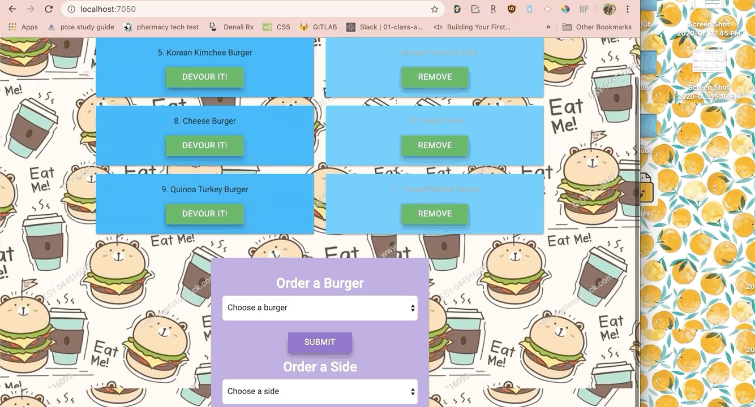755x407 pixels.
Task: Devour the Korean Kimchee Burger
Action: (x=204, y=77)
